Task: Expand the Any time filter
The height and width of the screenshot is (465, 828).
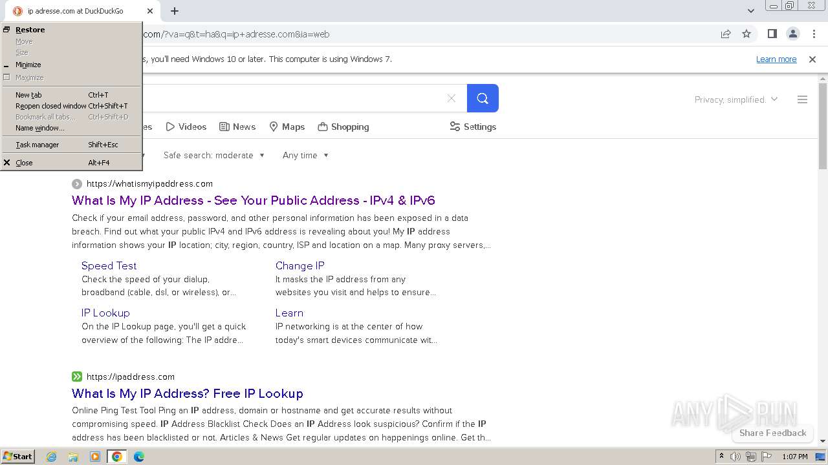Action: pos(305,155)
